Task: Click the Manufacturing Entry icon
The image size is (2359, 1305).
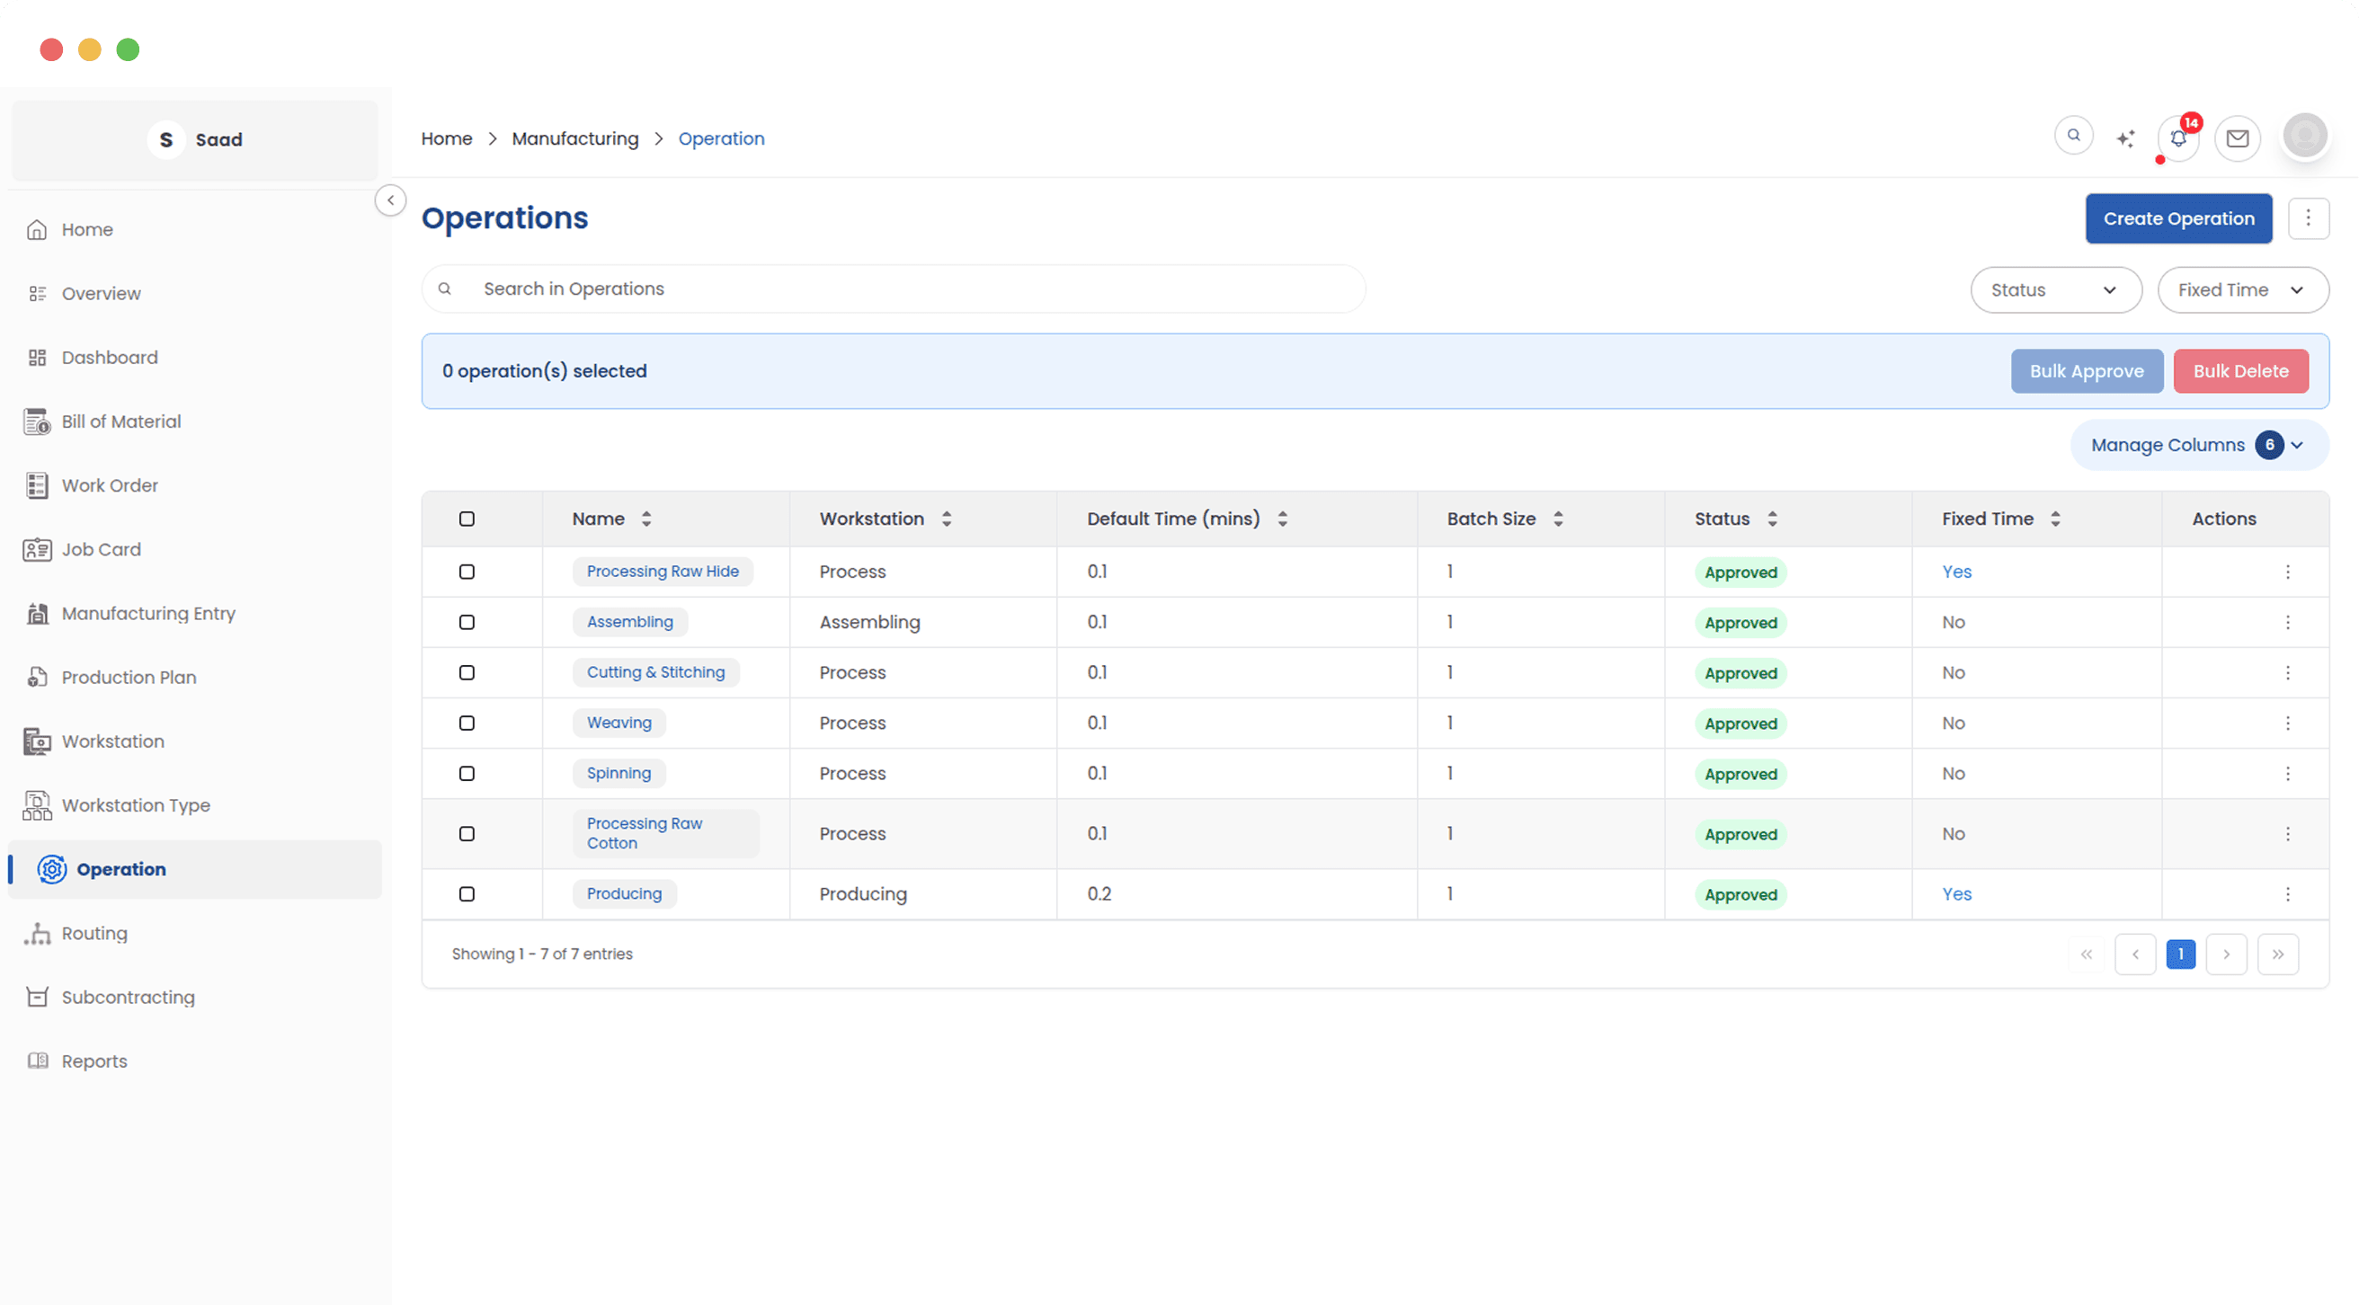Action: point(37,613)
